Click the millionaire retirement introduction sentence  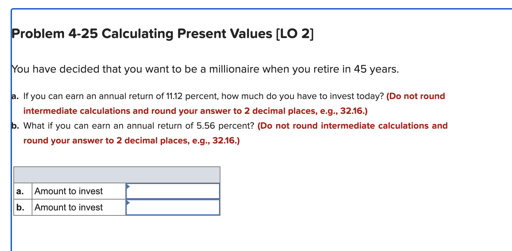(x=204, y=69)
